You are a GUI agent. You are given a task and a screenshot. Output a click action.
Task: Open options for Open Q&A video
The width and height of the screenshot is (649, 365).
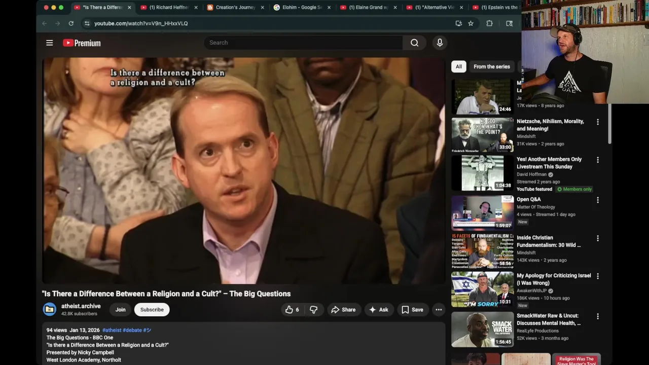point(597,200)
